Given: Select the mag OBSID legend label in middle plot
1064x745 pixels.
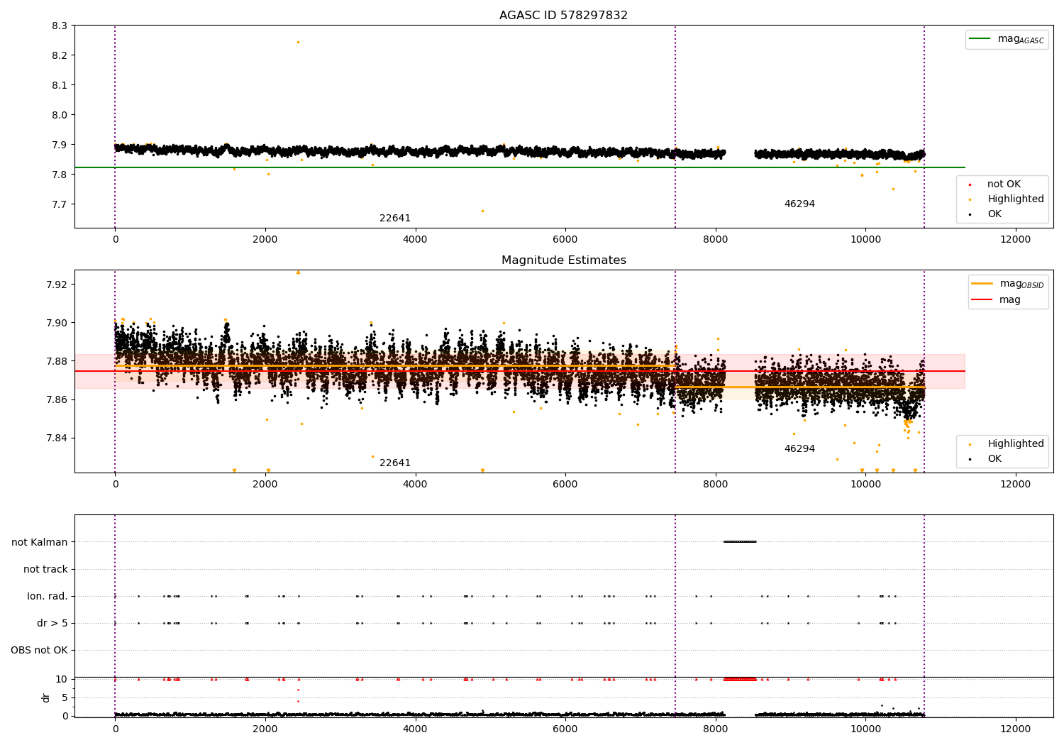Looking at the screenshot, I should (x=1021, y=284).
